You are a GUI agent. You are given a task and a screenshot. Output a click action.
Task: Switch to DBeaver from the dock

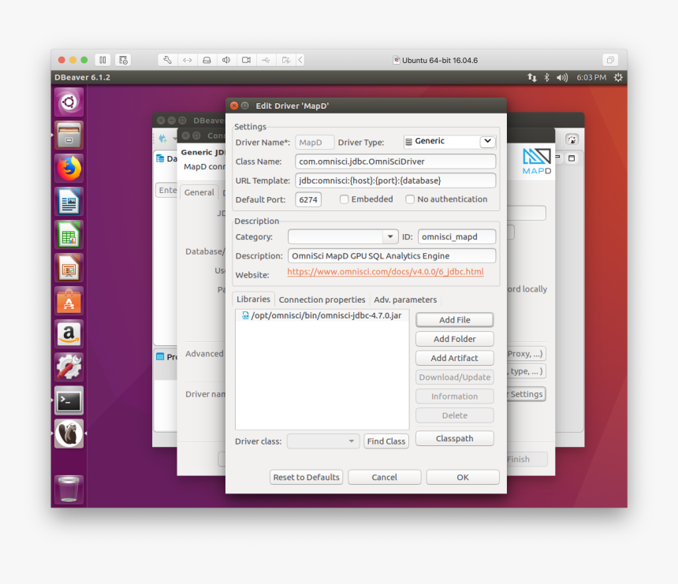pyautogui.click(x=69, y=433)
